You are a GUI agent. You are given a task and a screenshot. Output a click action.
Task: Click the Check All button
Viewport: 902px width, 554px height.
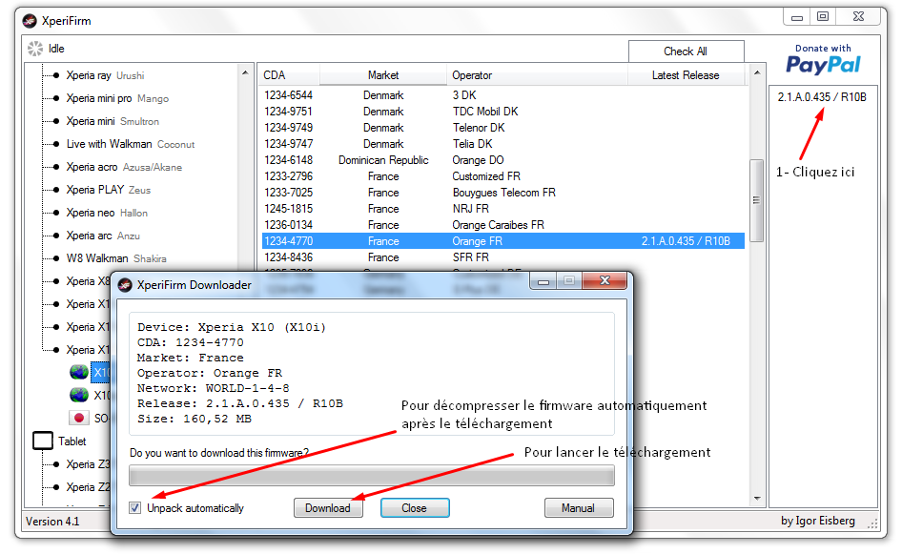686,51
